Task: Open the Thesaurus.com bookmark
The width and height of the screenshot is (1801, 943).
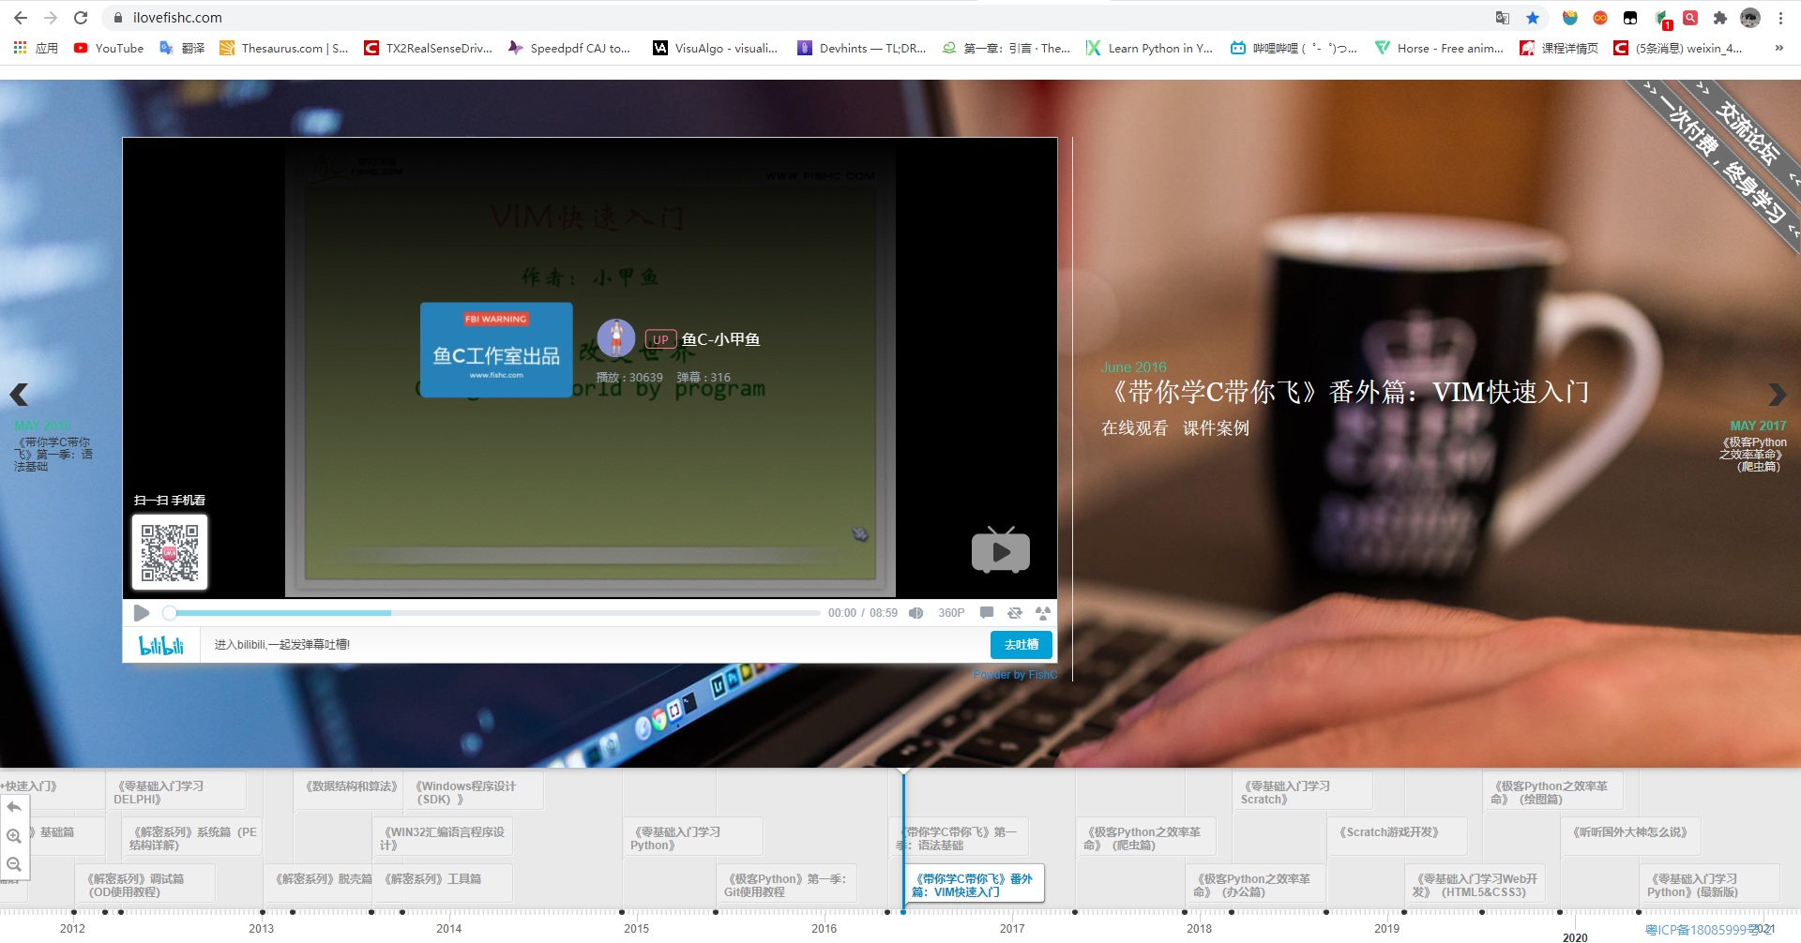Action: click(x=284, y=48)
